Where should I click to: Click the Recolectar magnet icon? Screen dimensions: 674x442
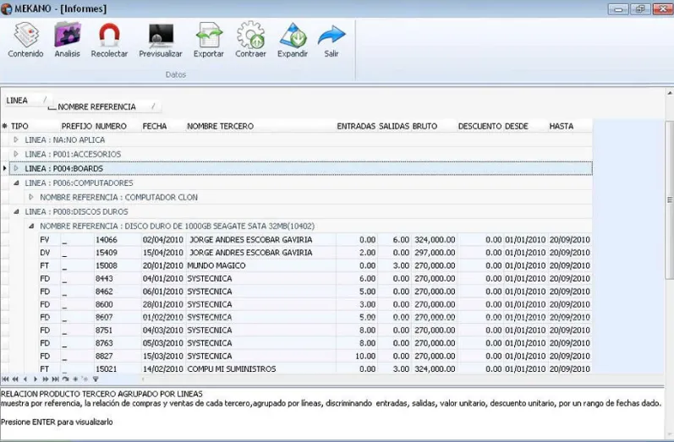click(x=109, y=35)
